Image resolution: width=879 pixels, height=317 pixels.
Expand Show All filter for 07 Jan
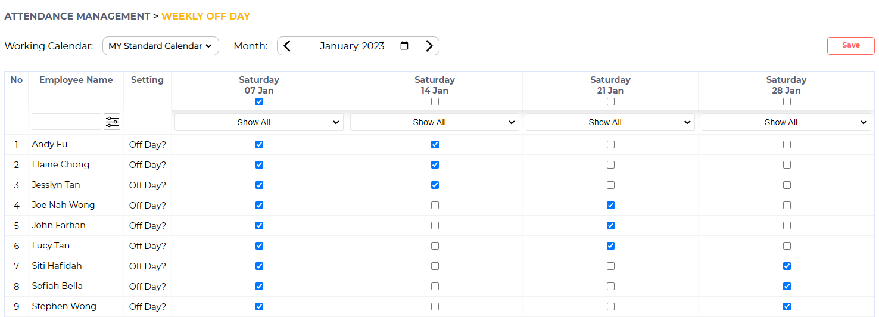click(x=259, y=122)
